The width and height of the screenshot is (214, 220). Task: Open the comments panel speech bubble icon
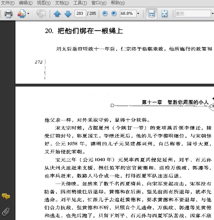6,196
